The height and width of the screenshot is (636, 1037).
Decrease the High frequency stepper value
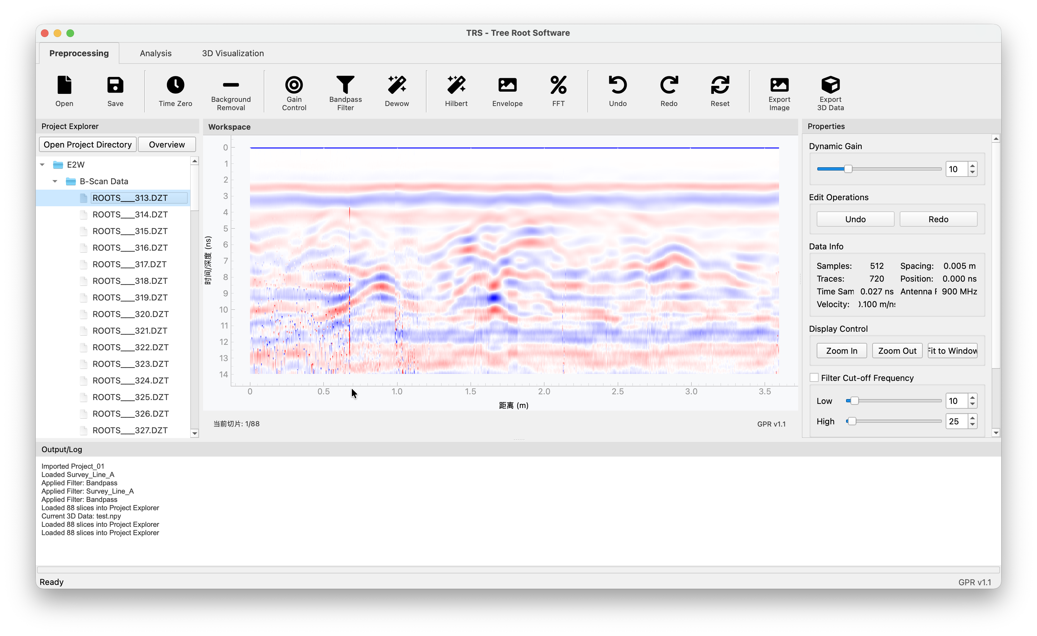tap(972, 425)
